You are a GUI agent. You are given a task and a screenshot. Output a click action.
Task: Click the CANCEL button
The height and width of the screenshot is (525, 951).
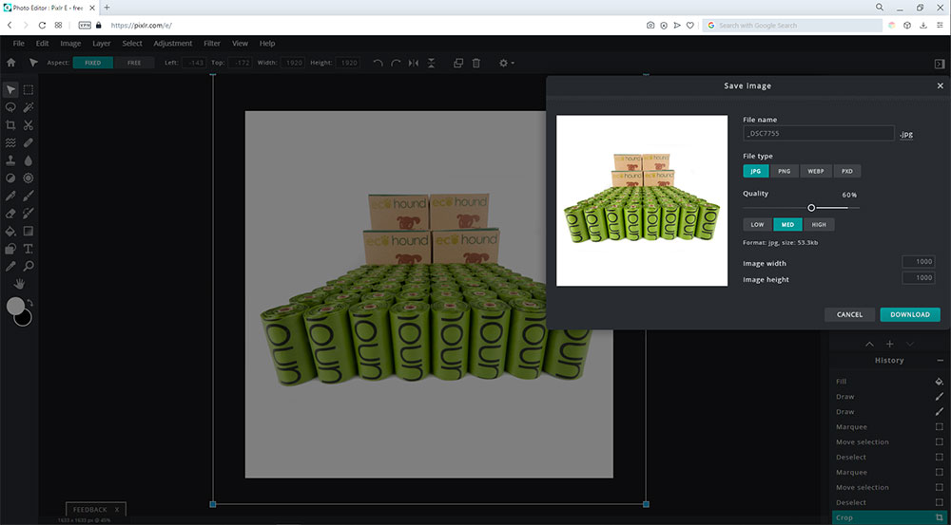click(849, 315)
